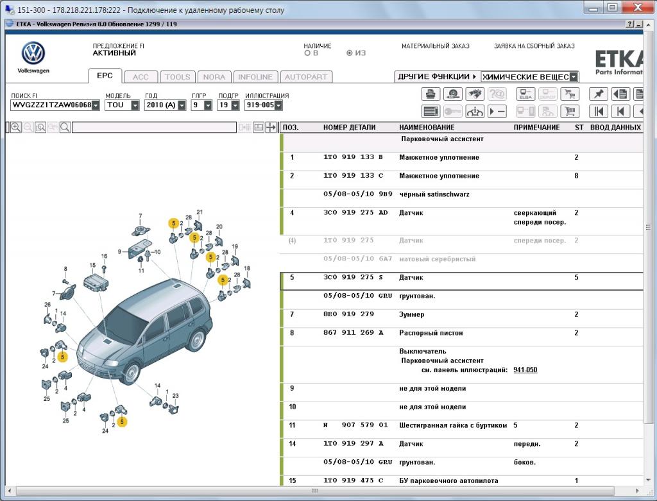Click the double shopping cart icon

pyautogui.click(x=570, y=94)
